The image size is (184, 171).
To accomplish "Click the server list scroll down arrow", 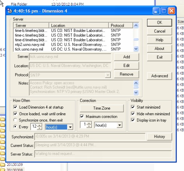I will click(x=136, y=49).
